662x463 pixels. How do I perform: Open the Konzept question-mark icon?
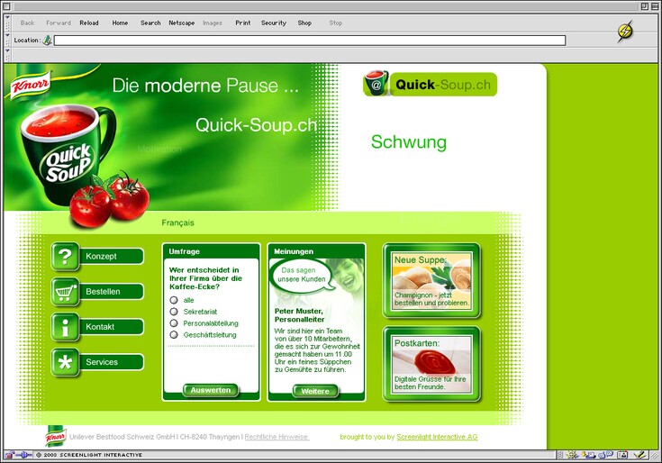[65, 256]
